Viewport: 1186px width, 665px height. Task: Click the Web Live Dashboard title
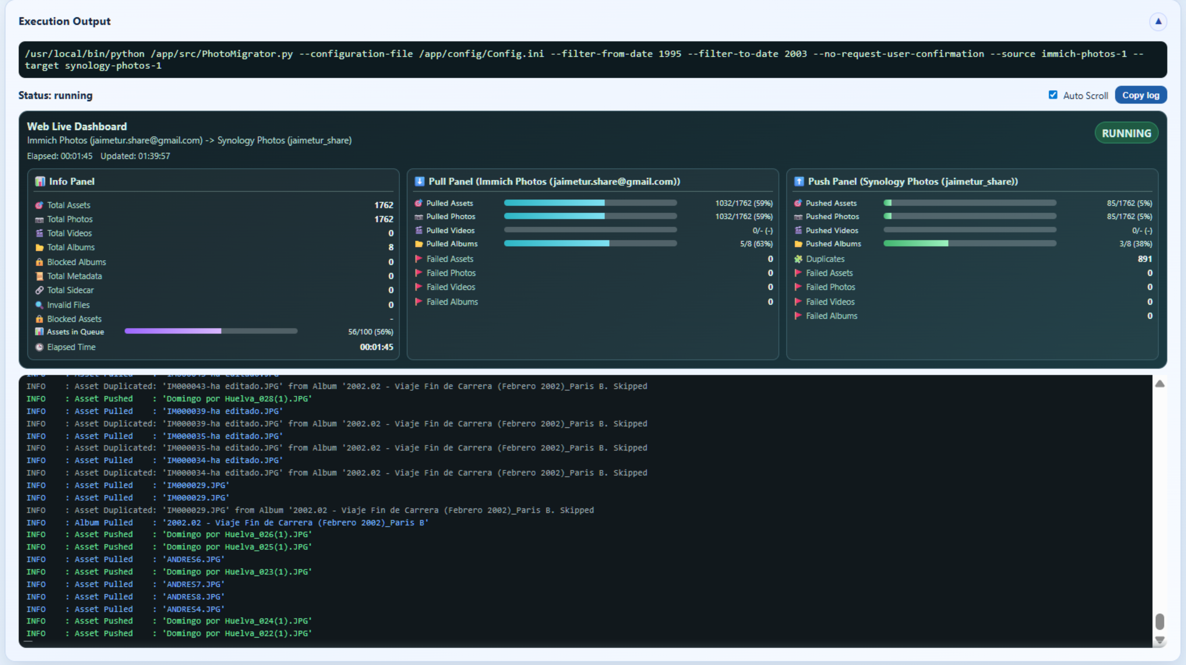[77, 126]
